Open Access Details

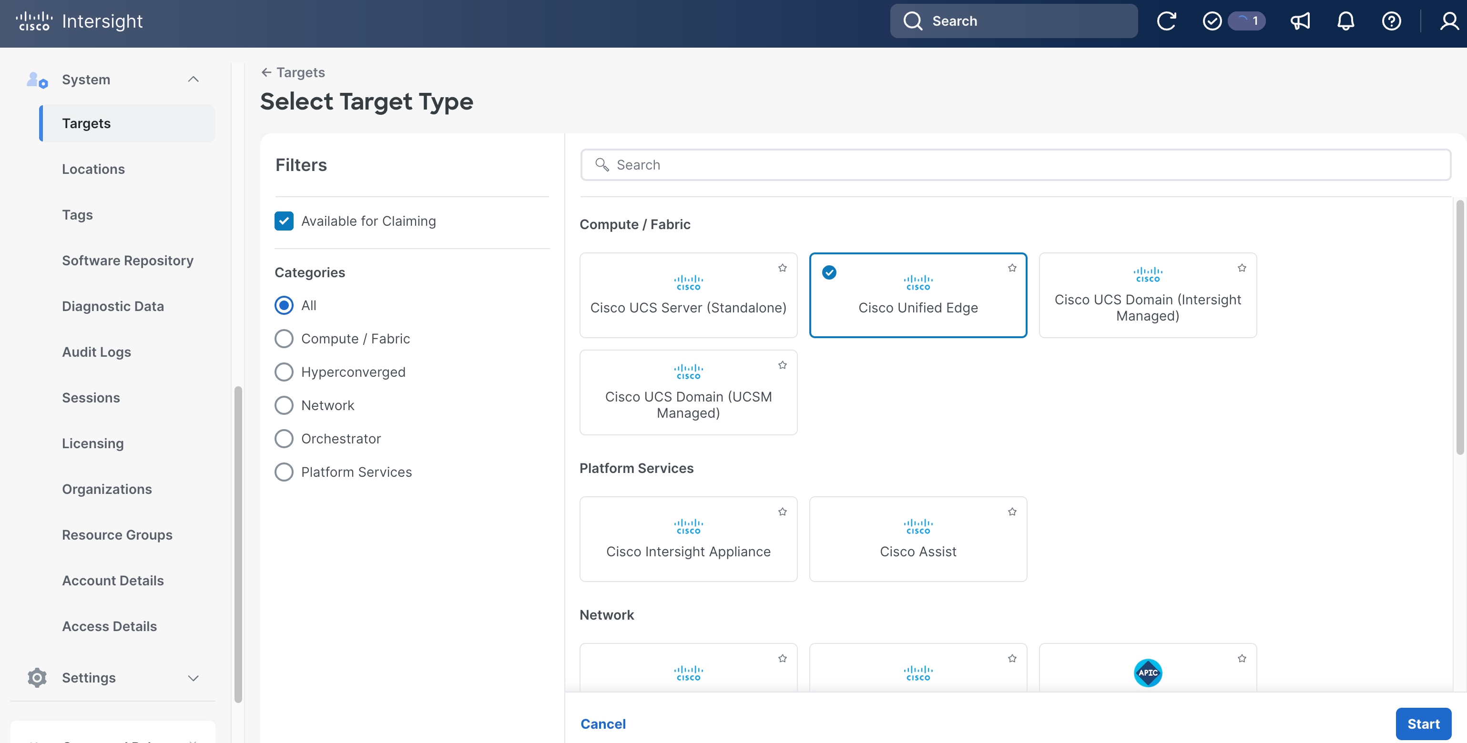tap(109, 626)
